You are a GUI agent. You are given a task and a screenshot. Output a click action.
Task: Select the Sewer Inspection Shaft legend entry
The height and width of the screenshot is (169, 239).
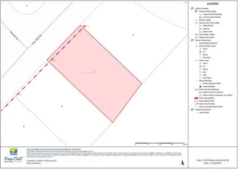212,83
